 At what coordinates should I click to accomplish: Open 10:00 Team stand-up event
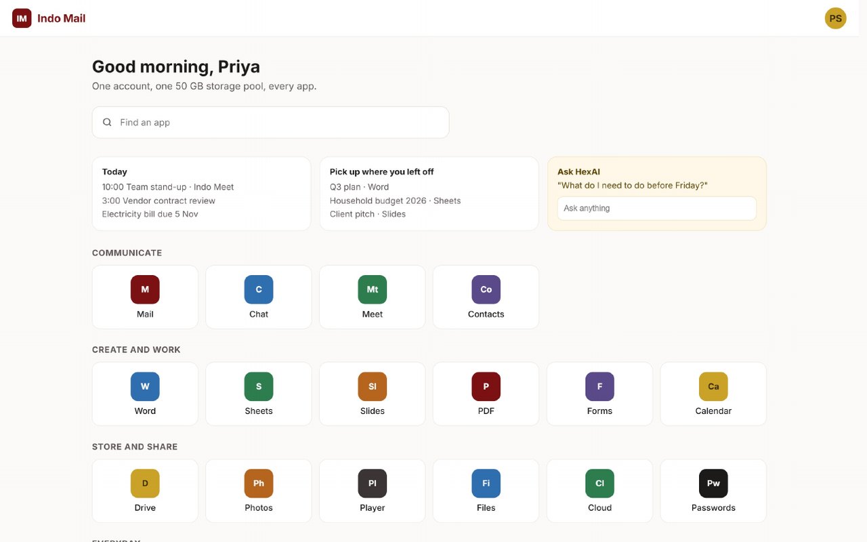(x=168, y=187)
